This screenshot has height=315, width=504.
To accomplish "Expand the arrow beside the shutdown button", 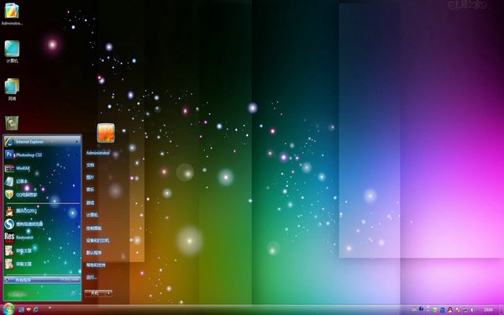I will [109, 293].
